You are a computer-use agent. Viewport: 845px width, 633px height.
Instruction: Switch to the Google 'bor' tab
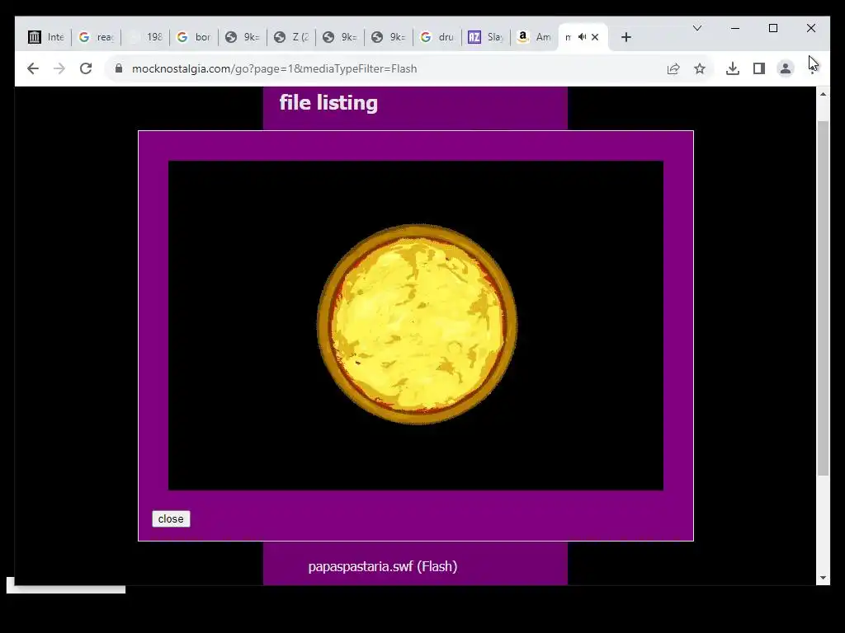194,37
